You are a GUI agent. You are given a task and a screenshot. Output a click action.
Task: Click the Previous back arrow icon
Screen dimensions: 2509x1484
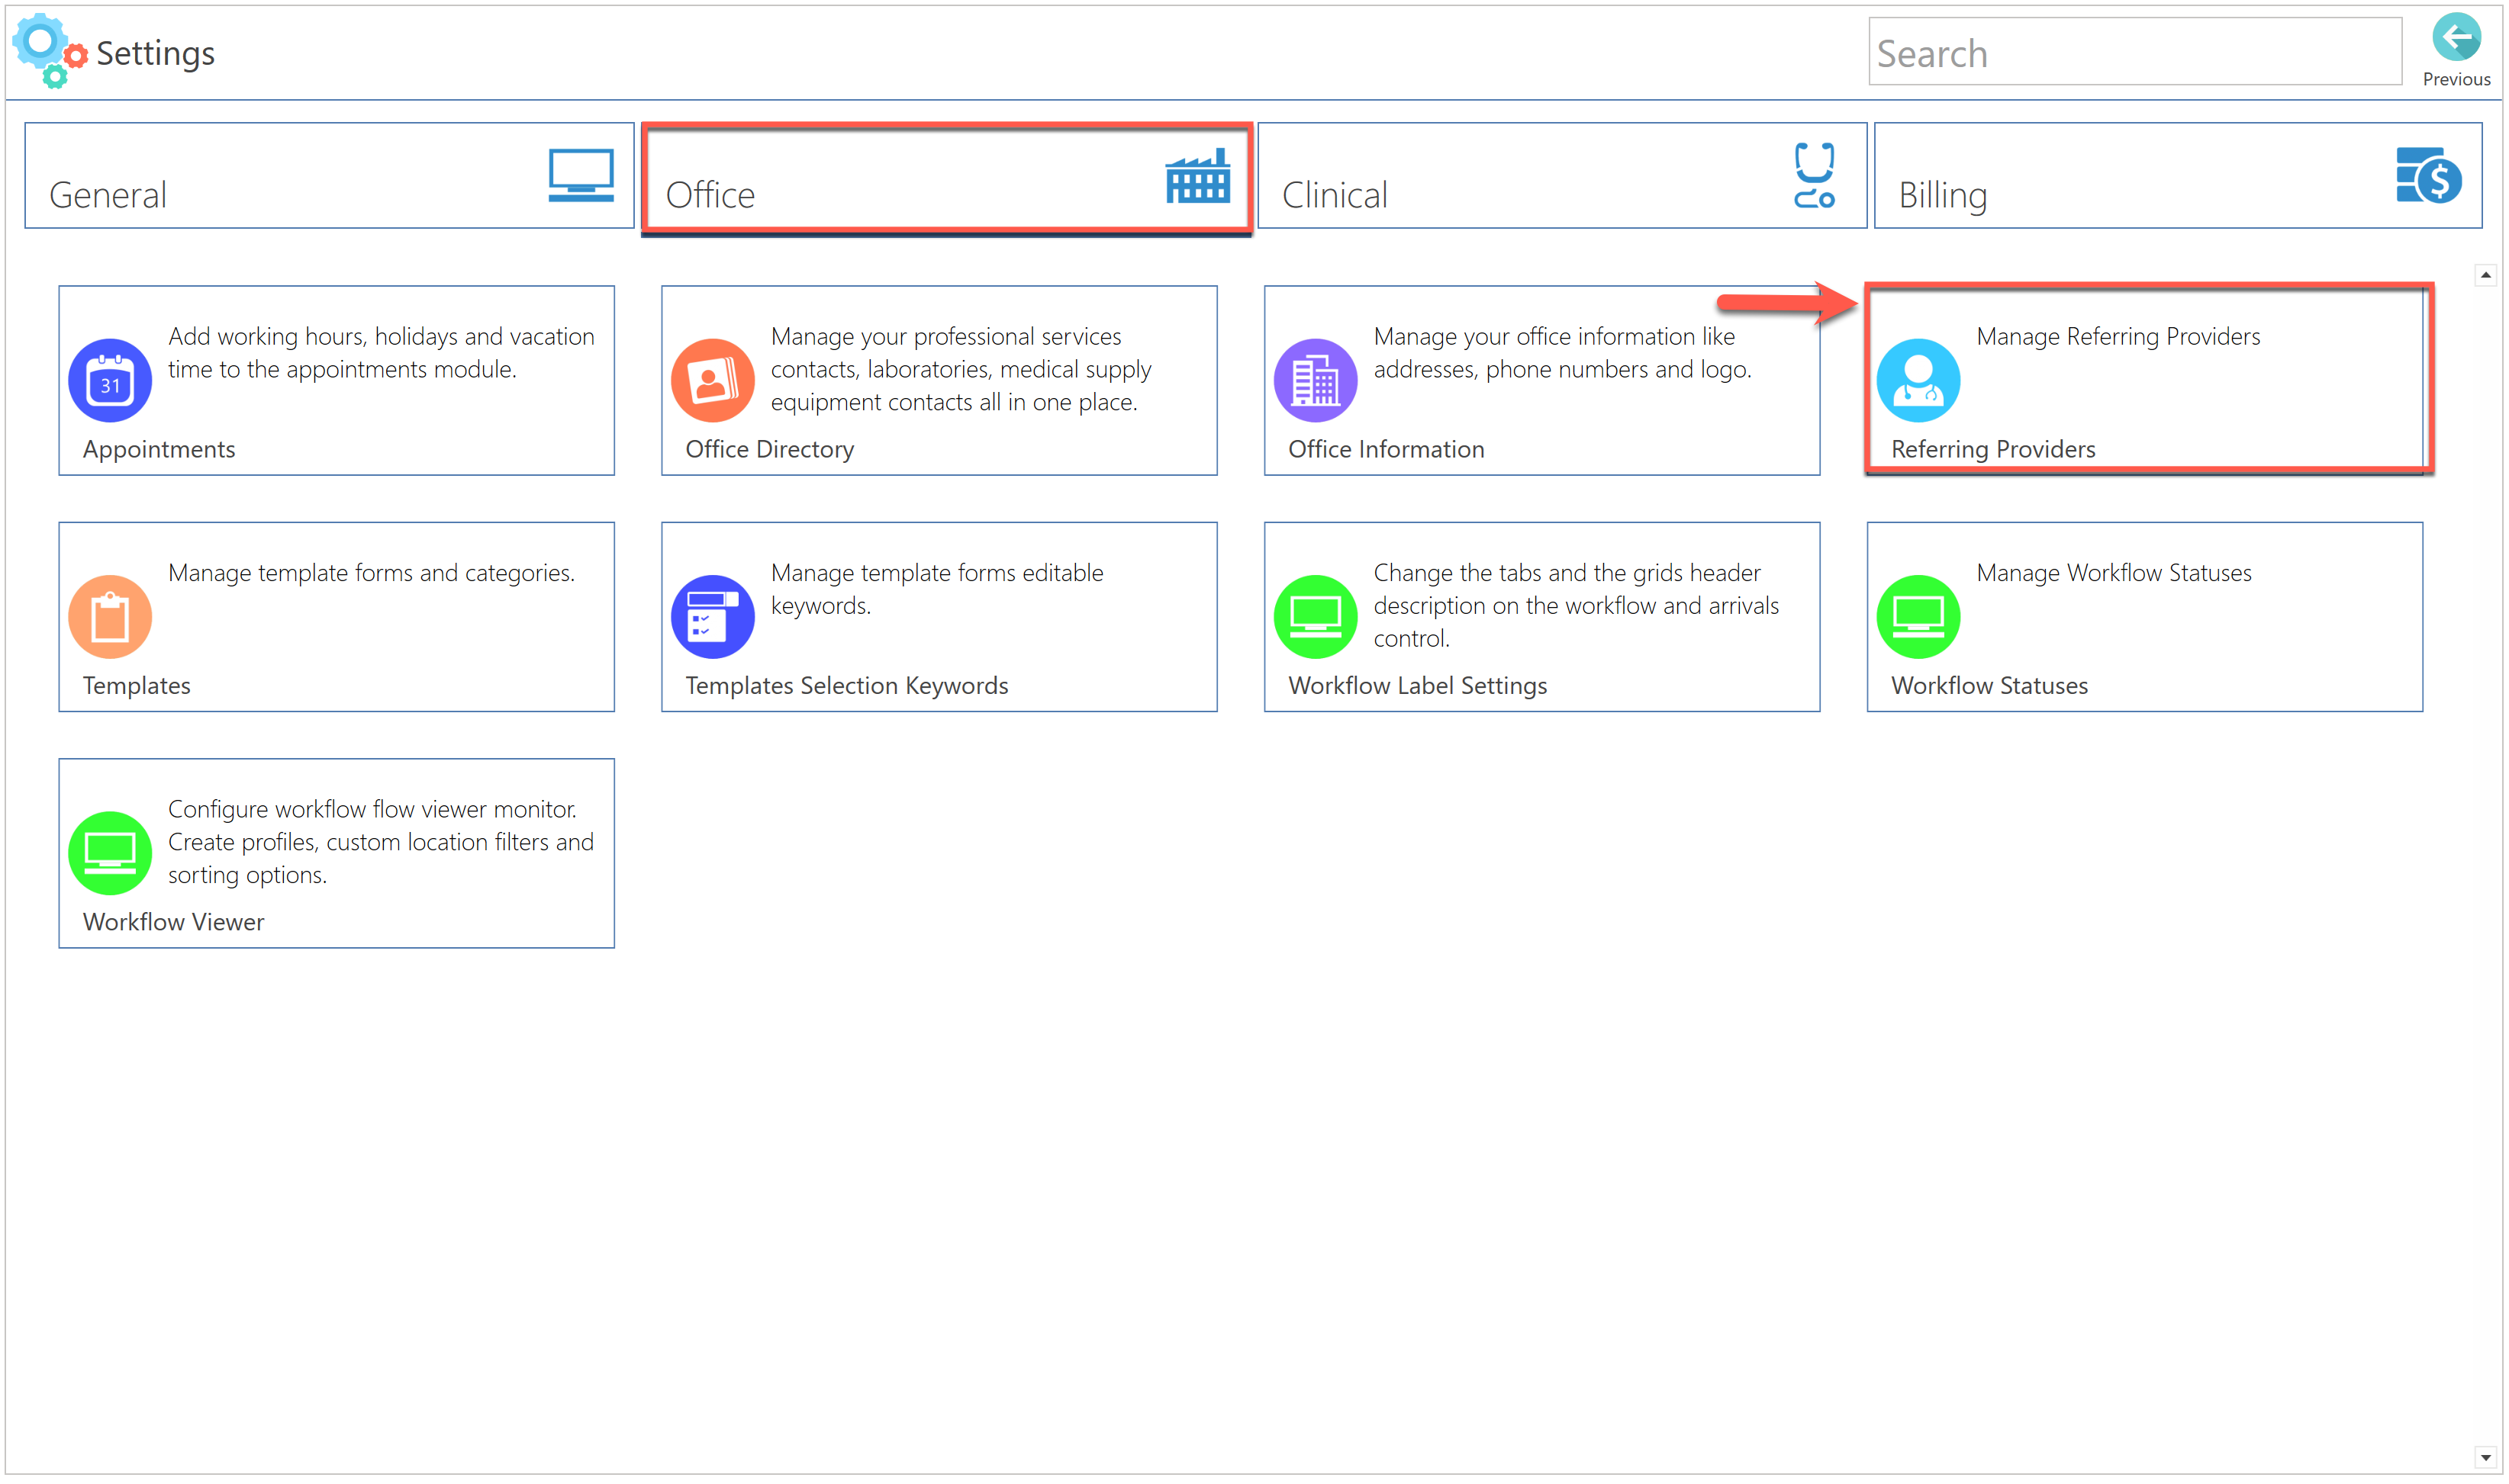[2455, 40]
